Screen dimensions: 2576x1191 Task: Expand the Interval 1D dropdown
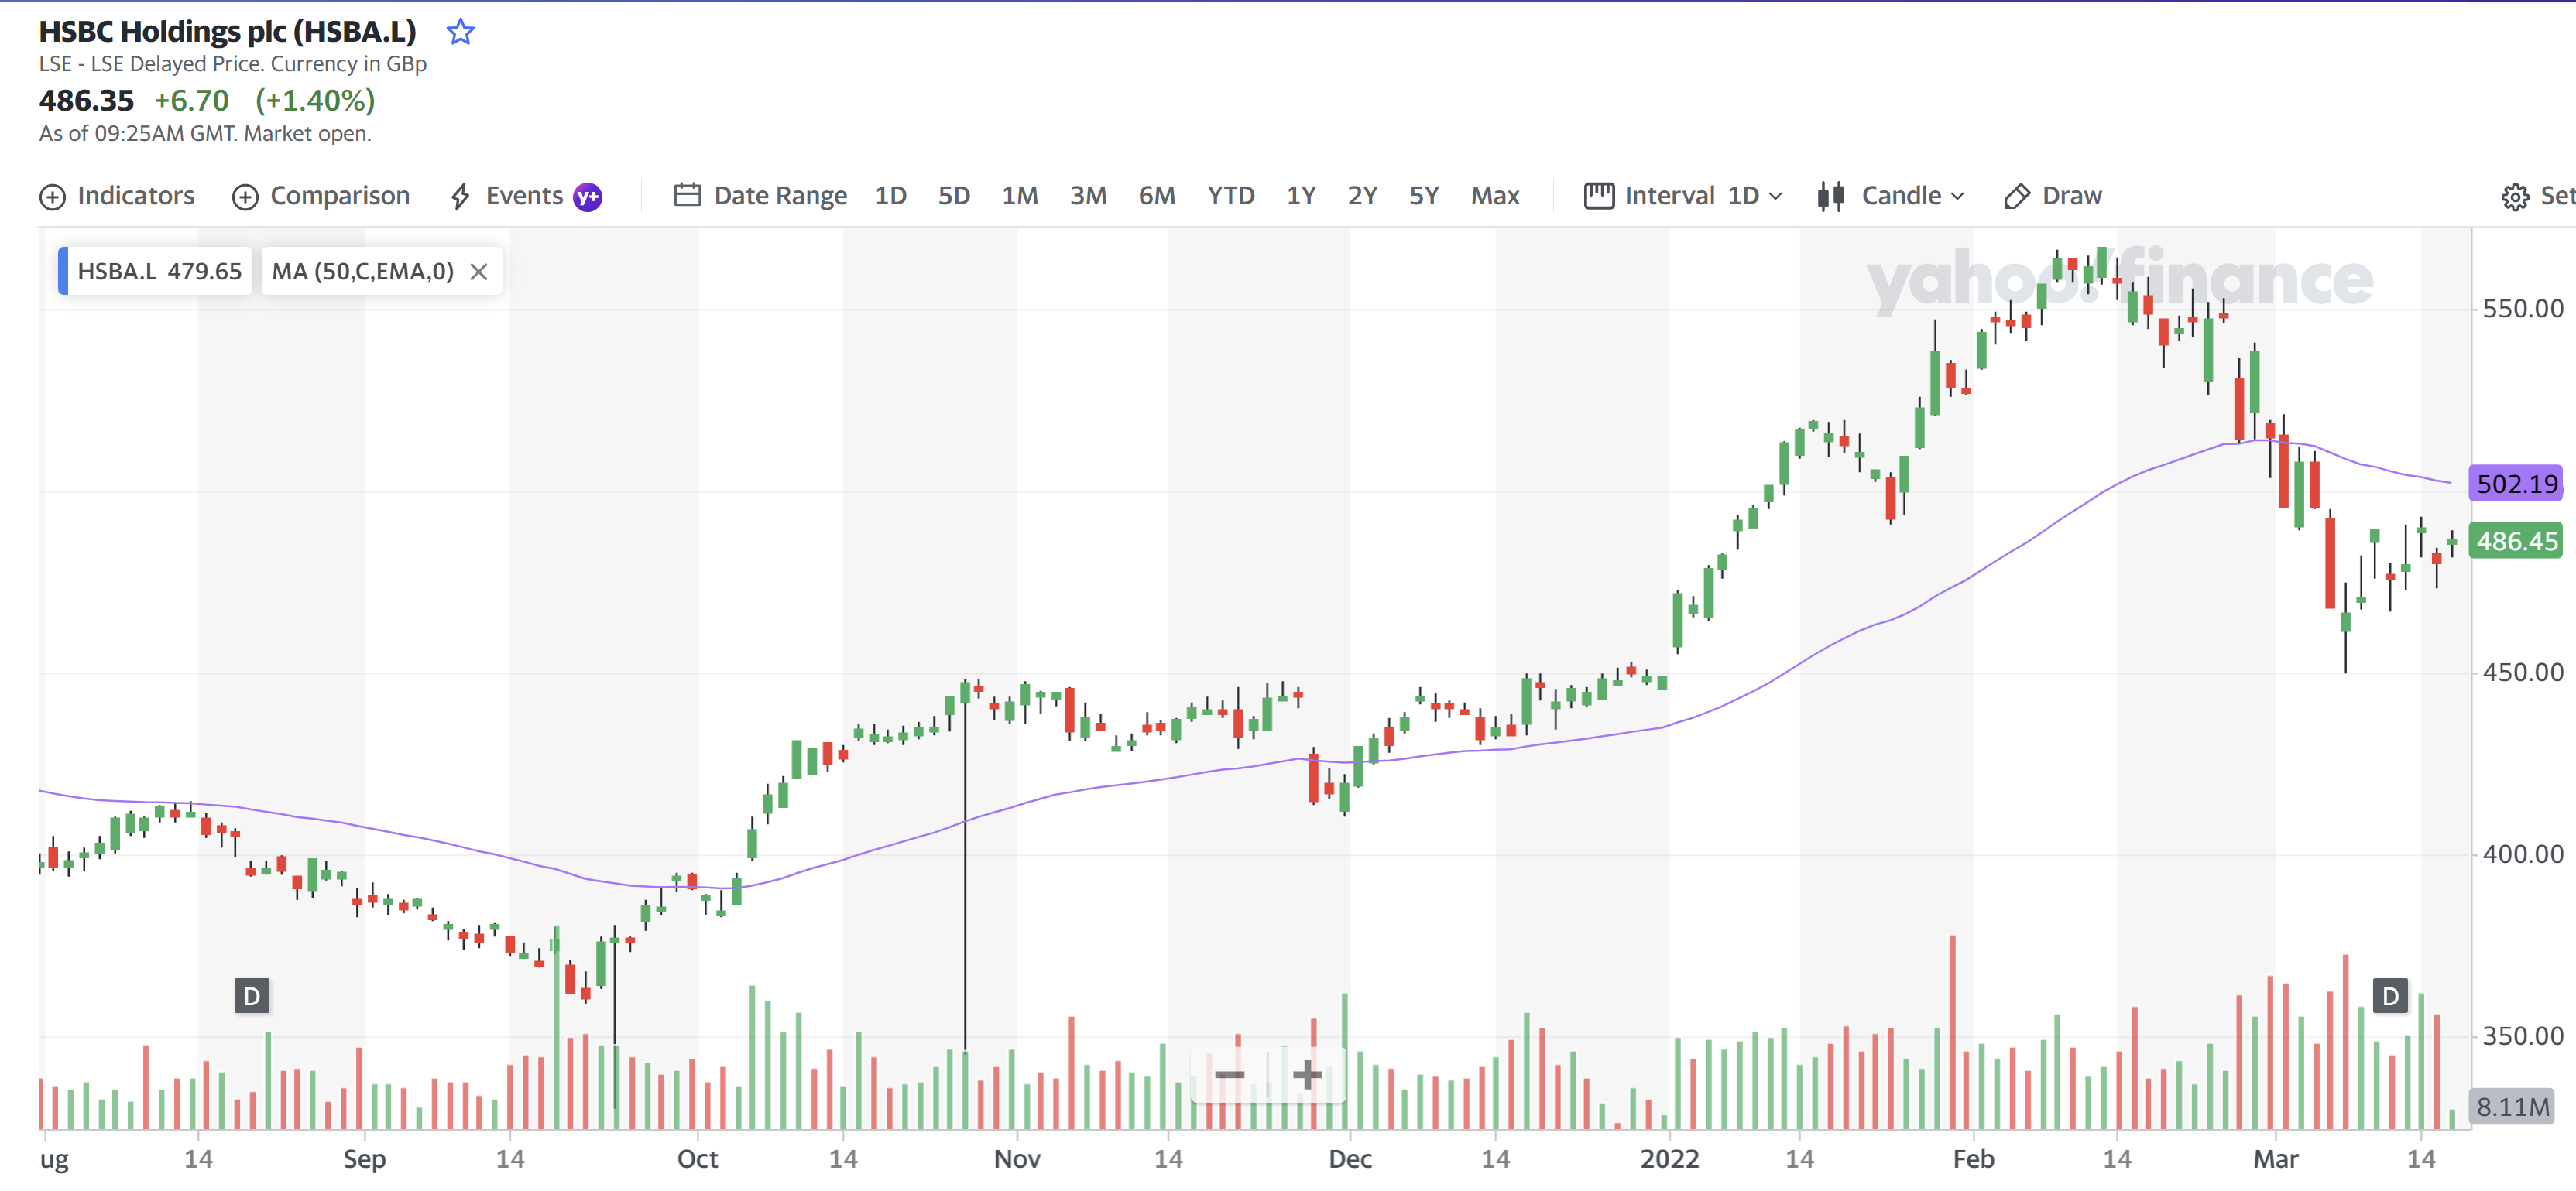click(1683, 196)
